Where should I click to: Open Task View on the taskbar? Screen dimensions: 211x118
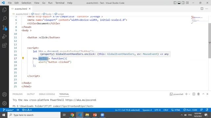pos(64,115)
